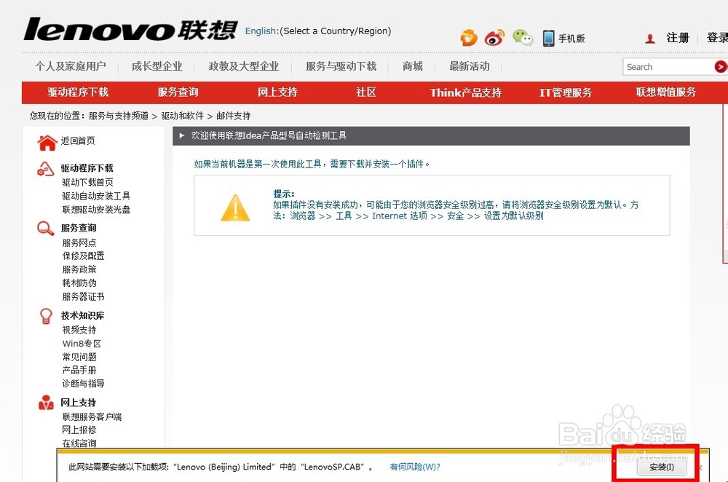This screenshot has width=728, height=482.
Task: Open 驱动下载首页 in sidebar
Action: tap(87, 183)
